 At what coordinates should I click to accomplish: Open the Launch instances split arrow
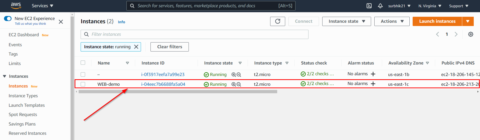pos(468,21)
